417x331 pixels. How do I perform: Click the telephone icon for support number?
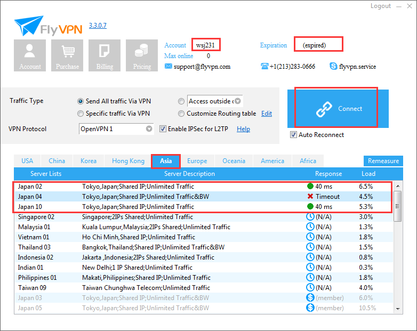[x=264, y=66]
